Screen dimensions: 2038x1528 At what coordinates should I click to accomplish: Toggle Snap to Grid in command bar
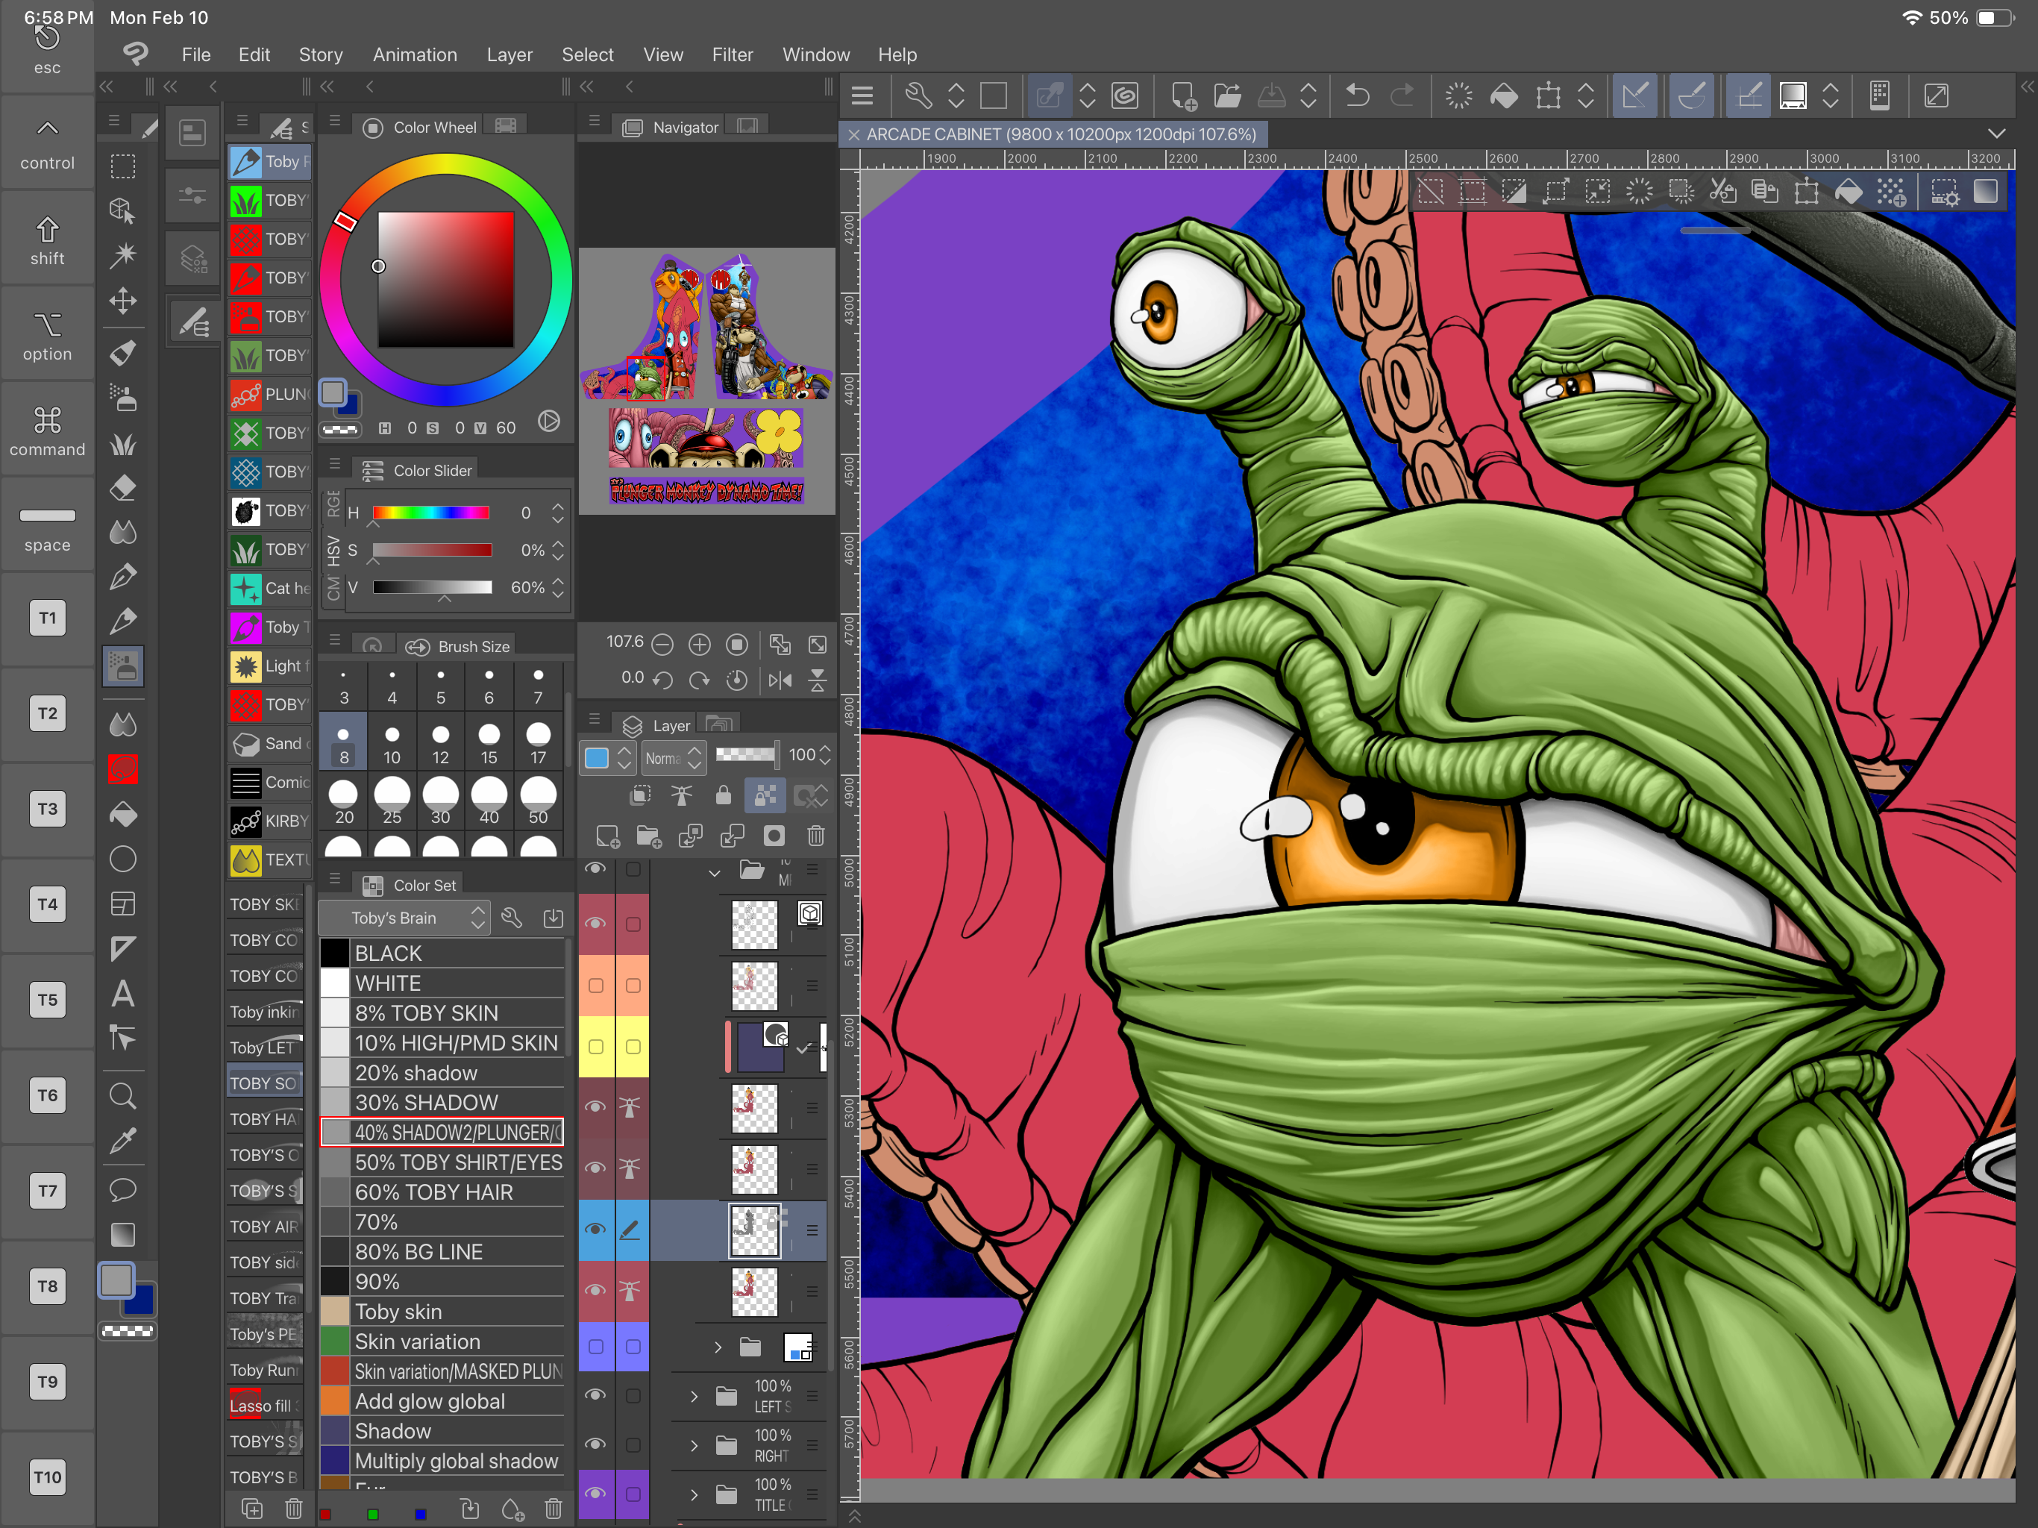click(1748, 95)
